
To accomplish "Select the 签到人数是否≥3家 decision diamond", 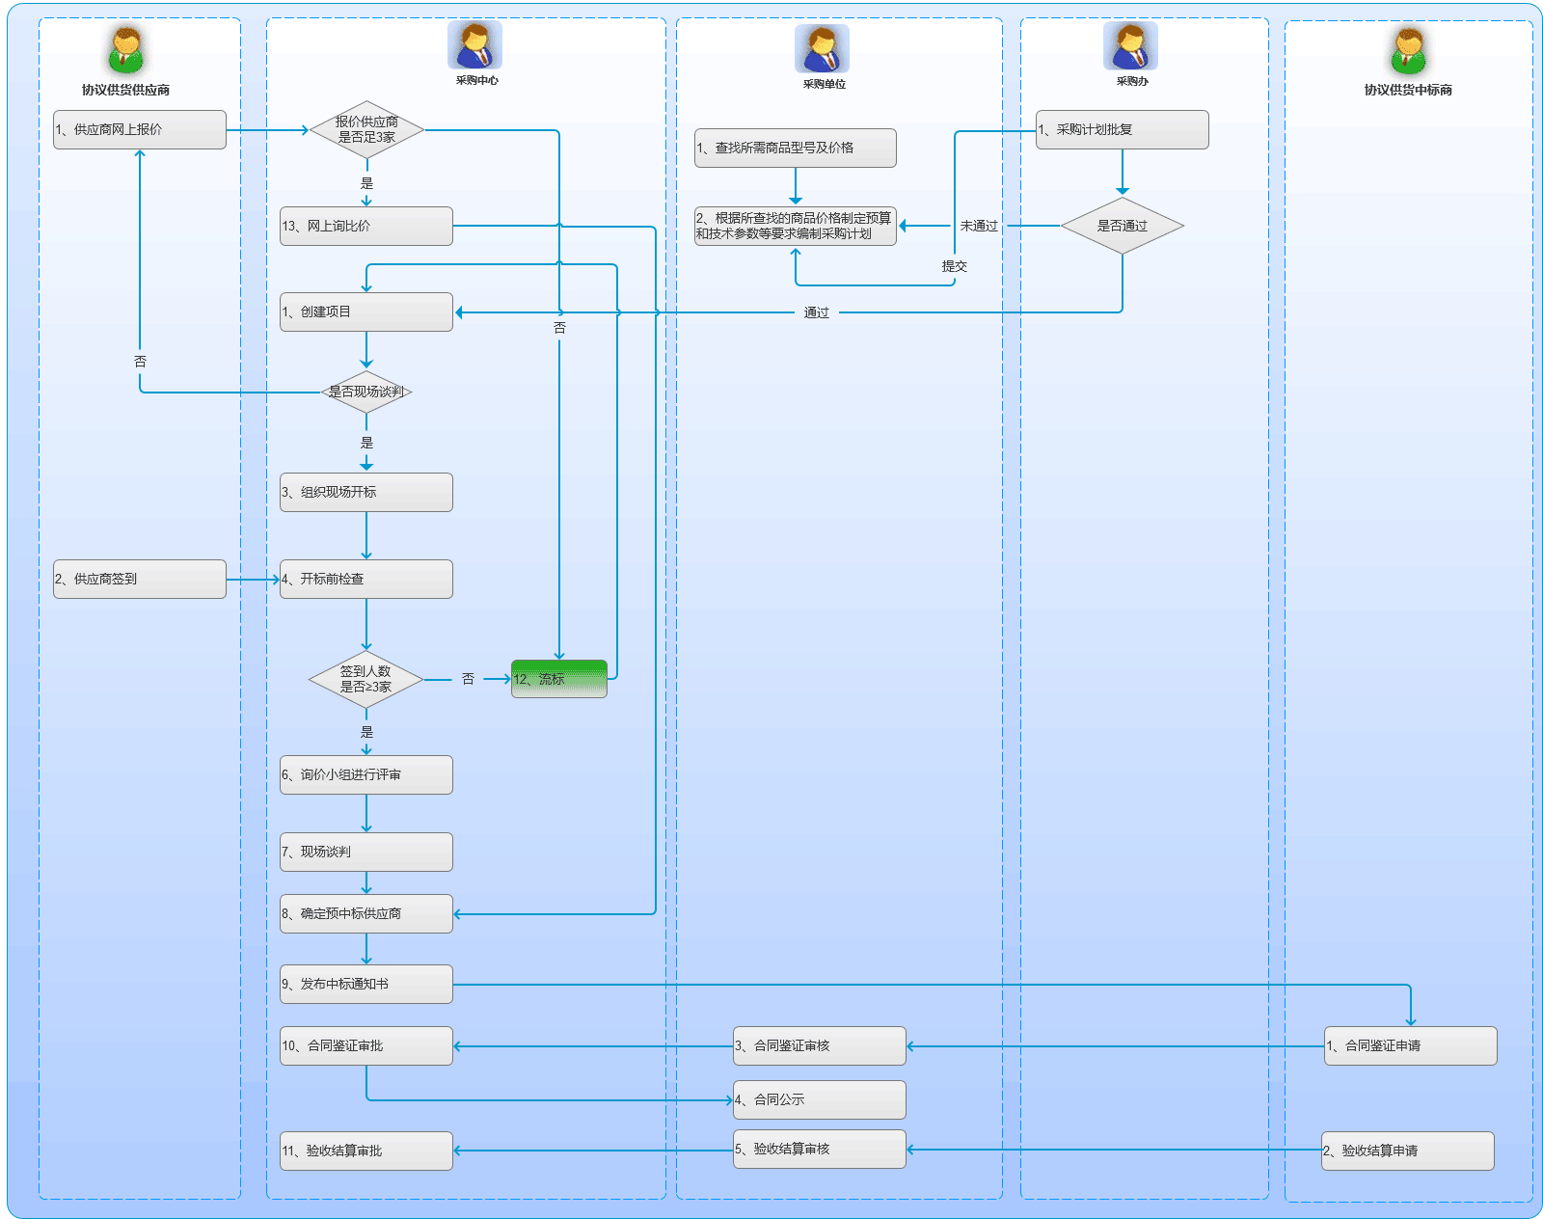I will coord(366,679).
